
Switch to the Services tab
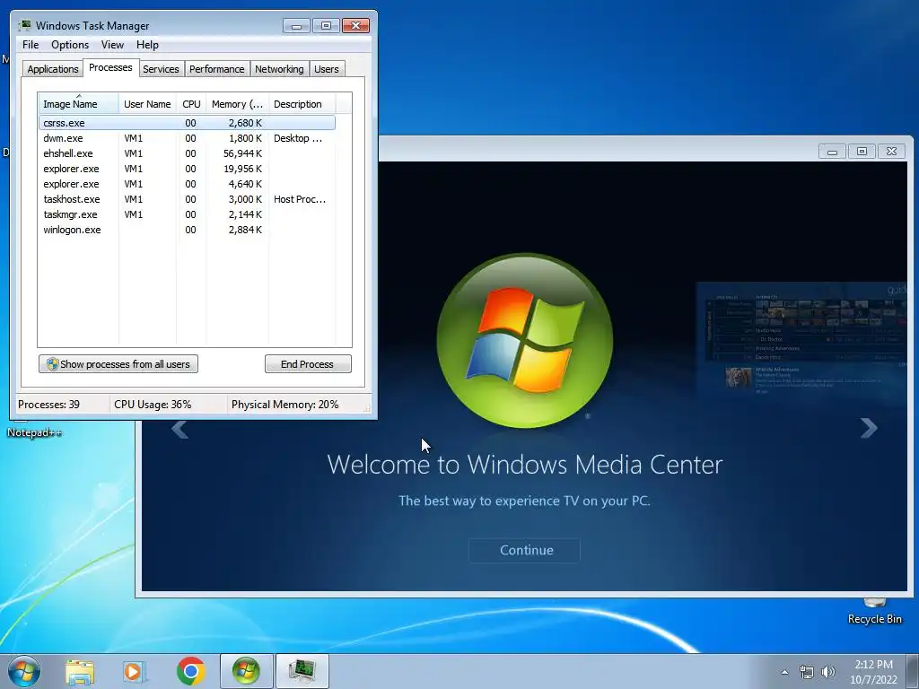pyautogui.click(x=162, y=69)
